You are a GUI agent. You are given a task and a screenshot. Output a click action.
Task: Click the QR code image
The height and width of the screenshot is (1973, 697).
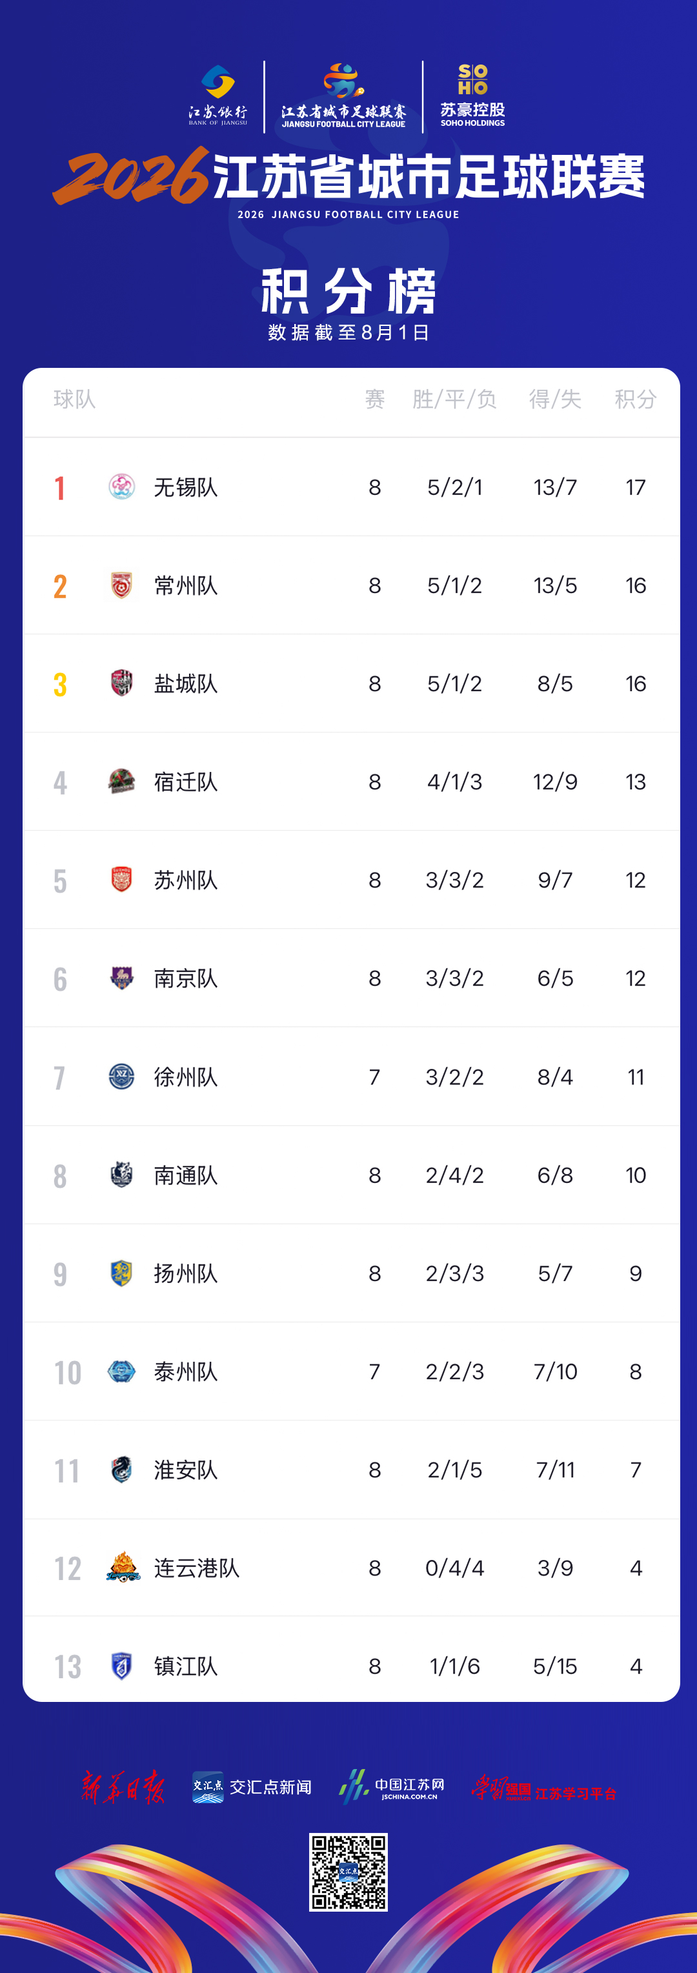coord(348,1872)
